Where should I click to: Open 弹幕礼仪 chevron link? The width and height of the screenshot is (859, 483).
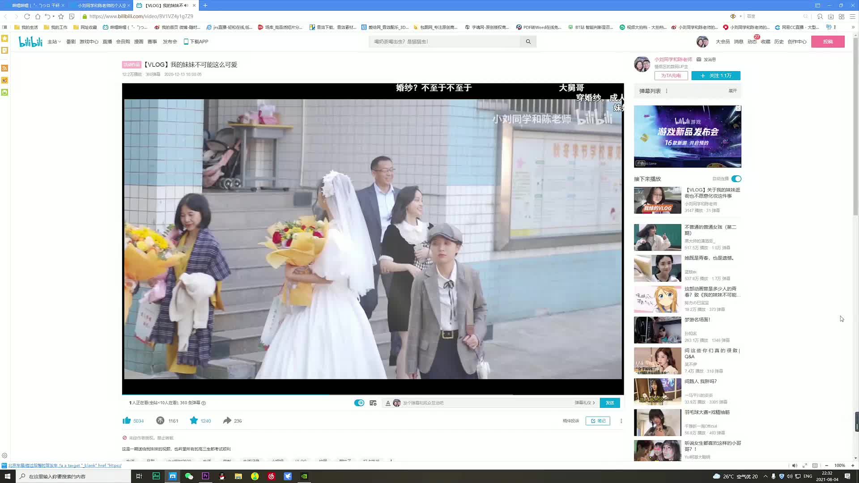pyautogui.click(x=585, y=403)
